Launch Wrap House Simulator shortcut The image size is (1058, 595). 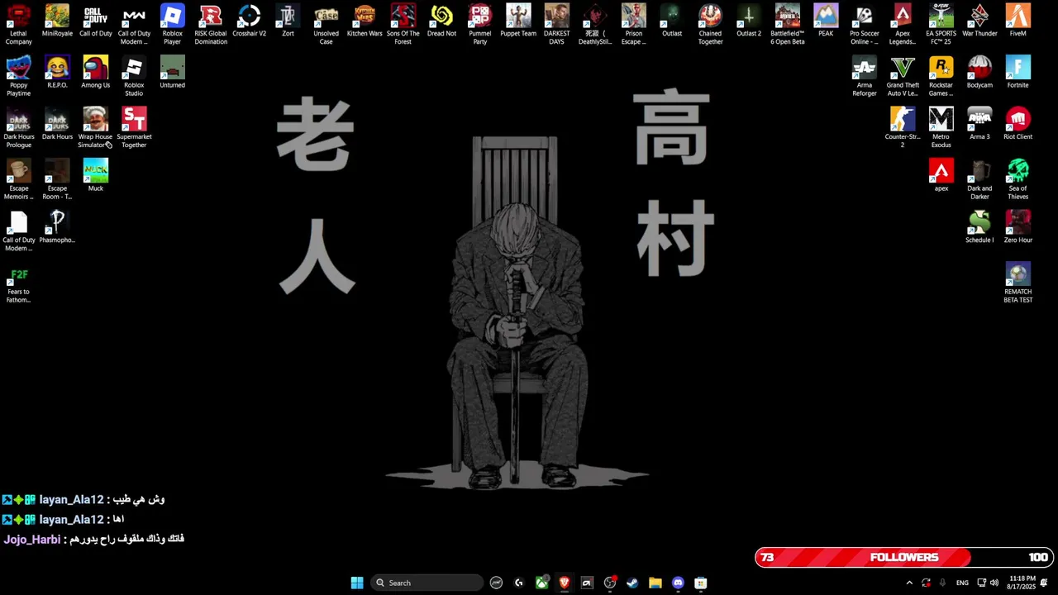(x=95, y=127)
